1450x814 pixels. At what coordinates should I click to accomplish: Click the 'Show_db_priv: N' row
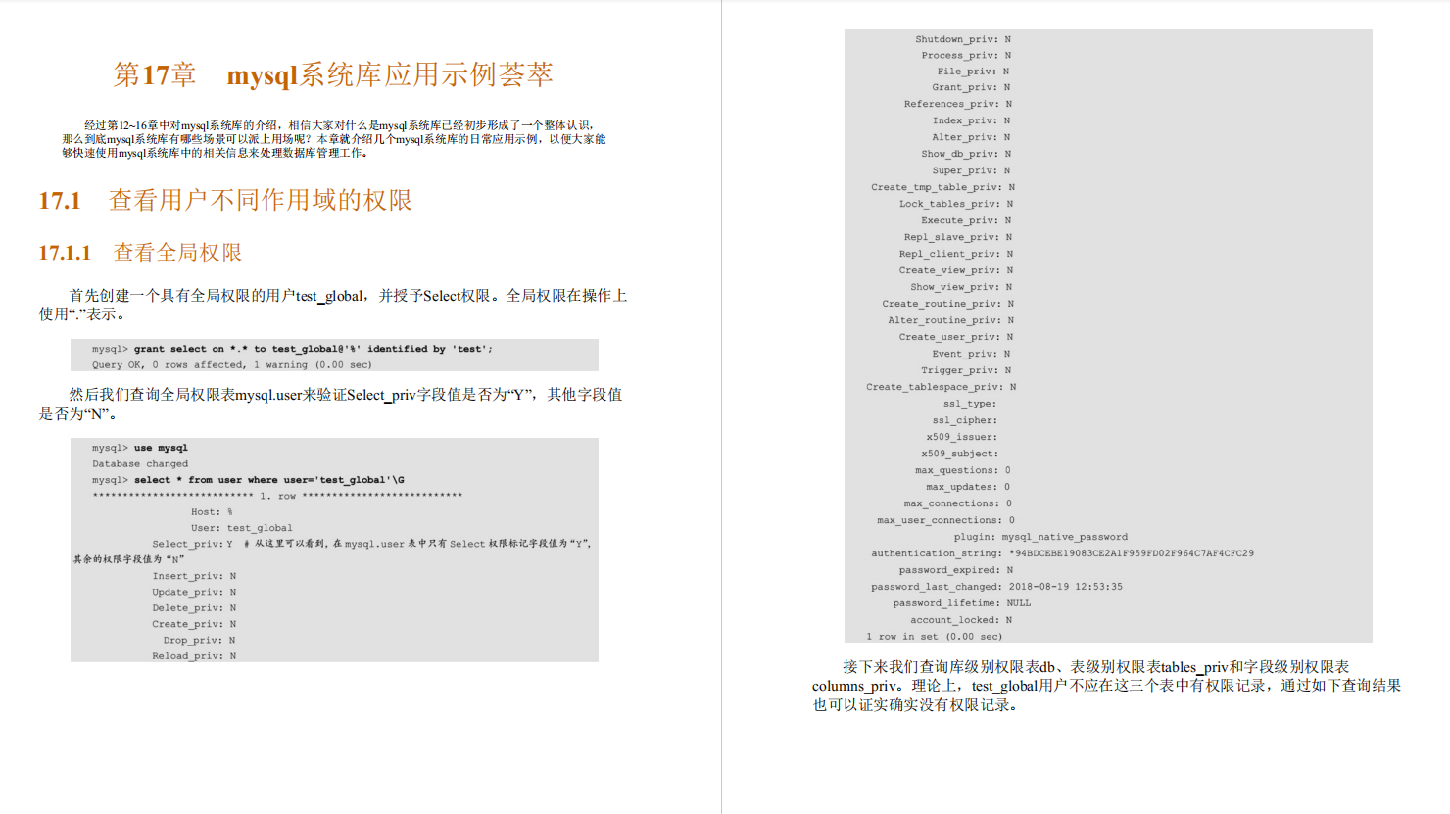(966, 154)
